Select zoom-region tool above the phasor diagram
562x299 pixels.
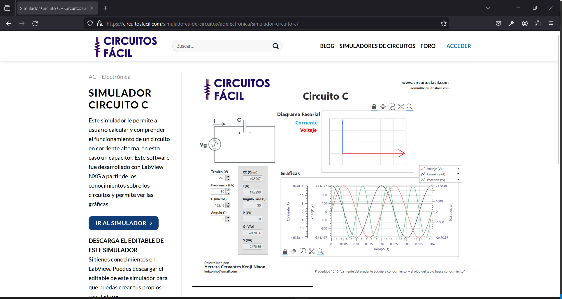coord(392,107)
